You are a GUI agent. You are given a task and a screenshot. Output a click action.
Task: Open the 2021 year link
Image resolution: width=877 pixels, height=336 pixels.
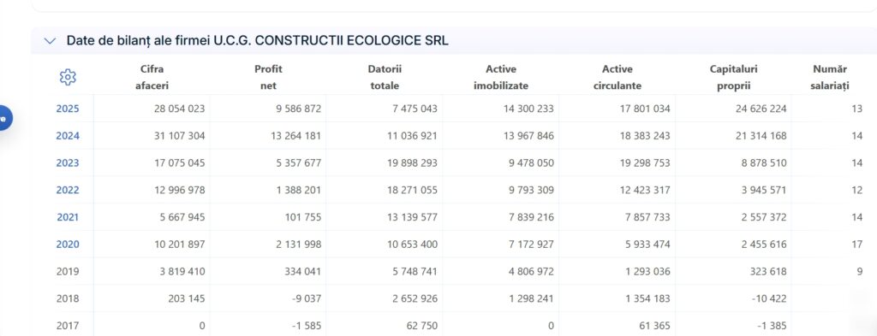(68, 217)
